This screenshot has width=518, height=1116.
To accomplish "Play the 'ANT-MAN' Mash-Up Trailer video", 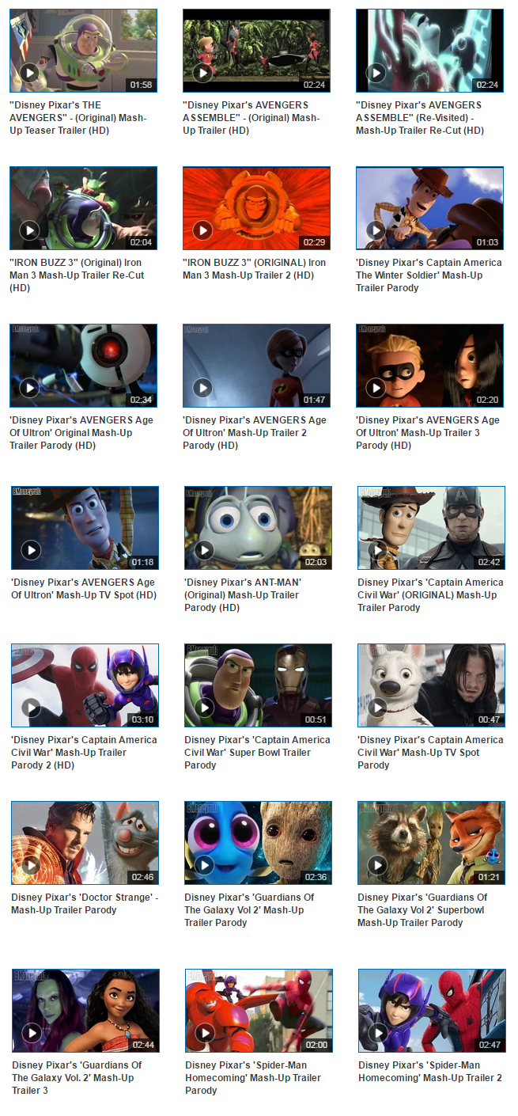I will point(258,528).
